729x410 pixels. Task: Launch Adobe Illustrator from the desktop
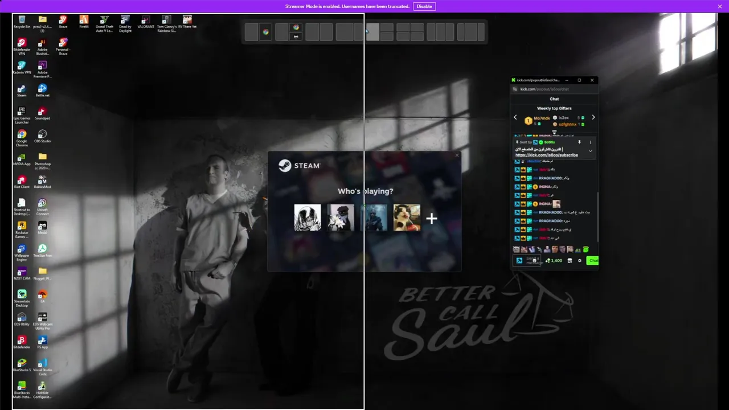(x=42, y=47)
